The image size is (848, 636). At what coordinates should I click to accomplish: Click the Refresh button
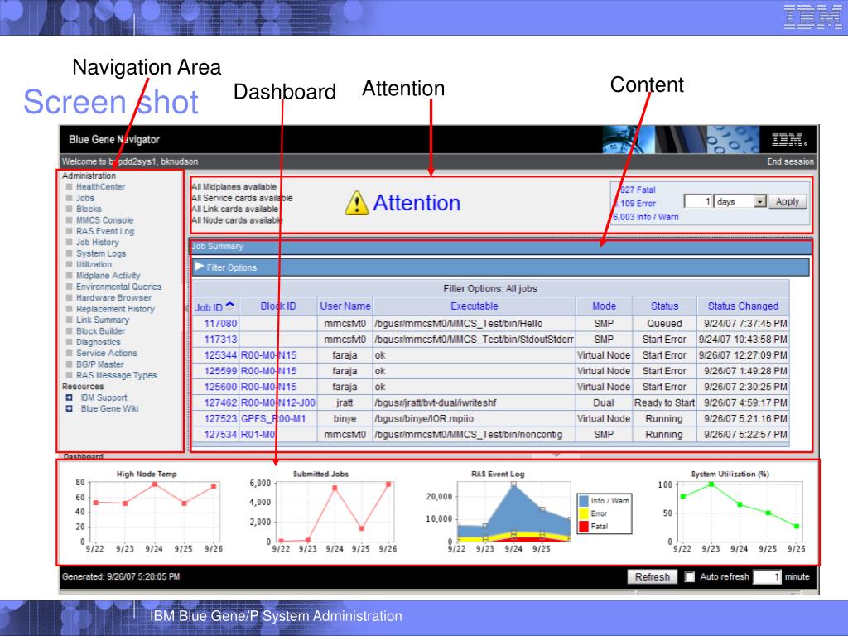coord(652,577)
